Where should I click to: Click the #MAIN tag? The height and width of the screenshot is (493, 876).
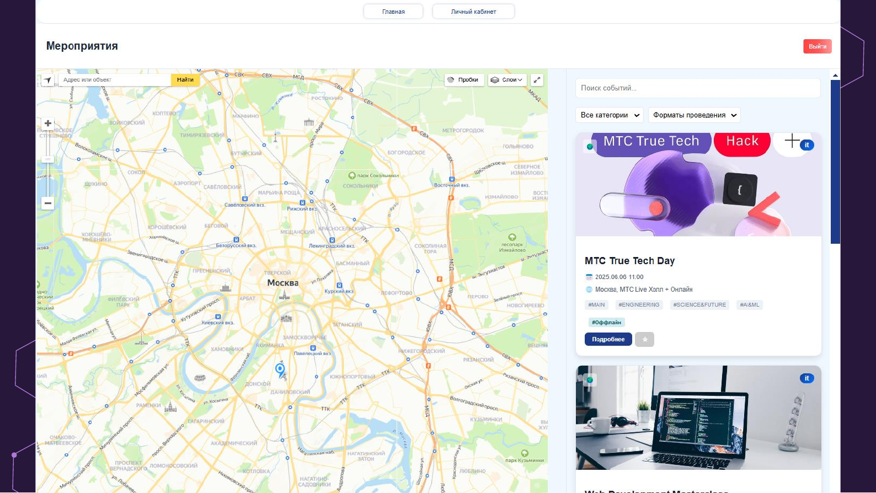point(596,305)
